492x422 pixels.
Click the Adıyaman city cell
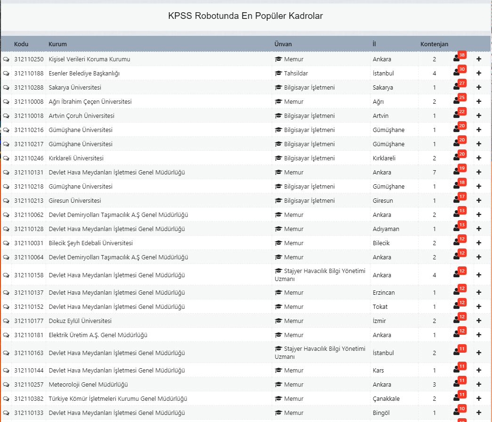386,229
